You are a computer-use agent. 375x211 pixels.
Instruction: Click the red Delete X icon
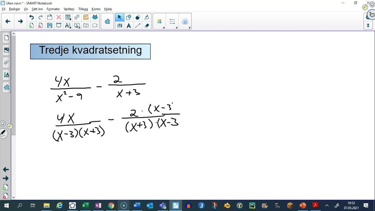click(x=59, y=17)
